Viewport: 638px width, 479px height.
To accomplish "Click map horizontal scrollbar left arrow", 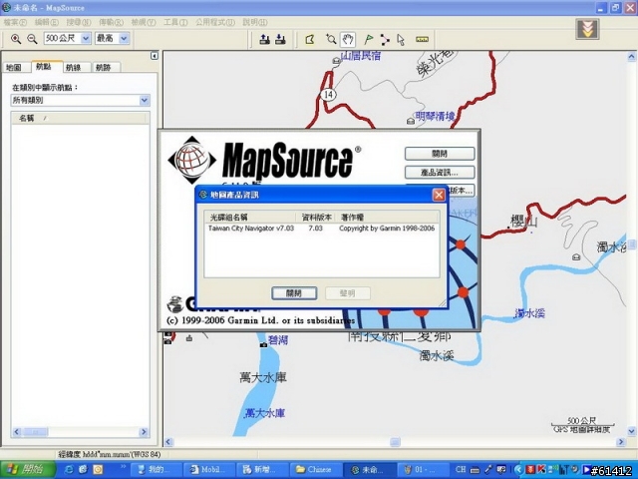I will click(168, 442).
